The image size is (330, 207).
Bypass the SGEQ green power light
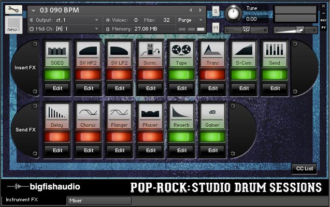pyautogui.click(x=57, y=75)
